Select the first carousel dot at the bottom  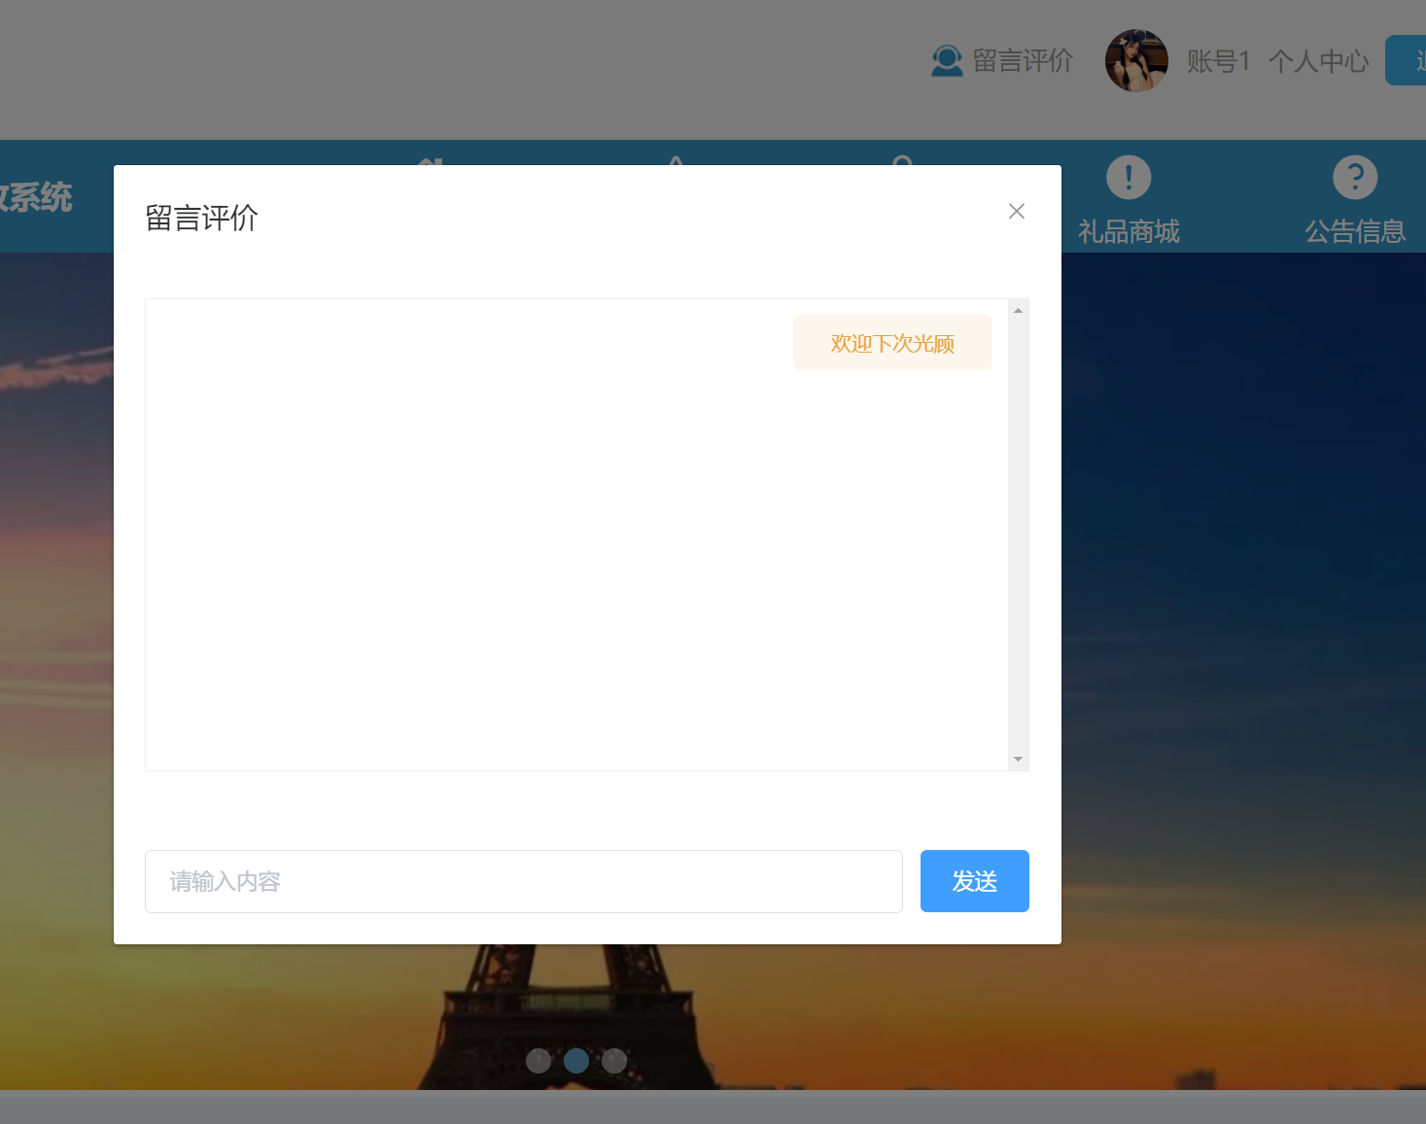539,1061
